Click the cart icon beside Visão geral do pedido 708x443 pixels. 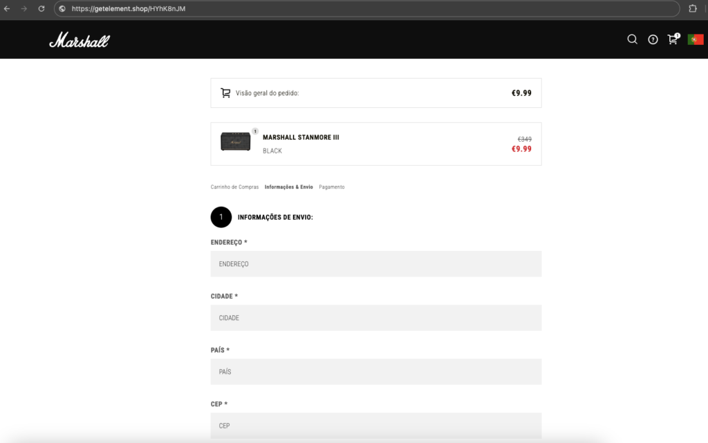pos(225,93)
